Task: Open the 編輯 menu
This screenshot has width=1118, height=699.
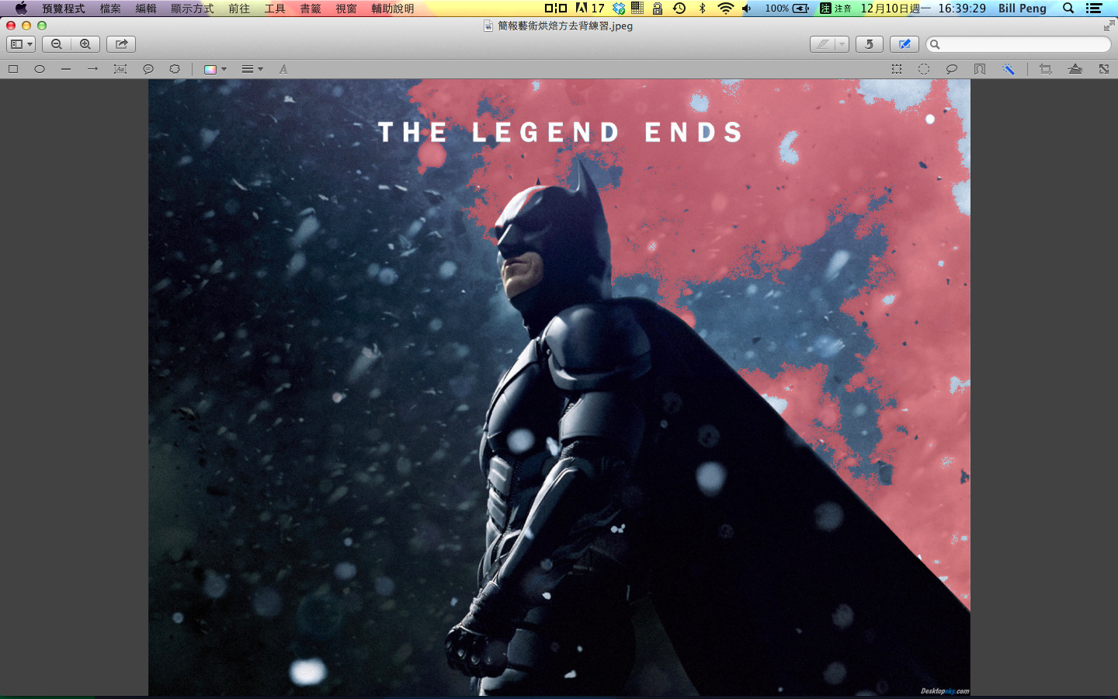Action: (146, 9)
